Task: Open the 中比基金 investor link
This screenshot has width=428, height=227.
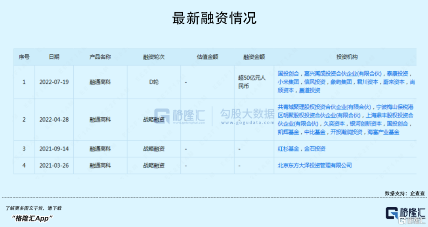Action: pyautogui.click(x=315, y=132)
